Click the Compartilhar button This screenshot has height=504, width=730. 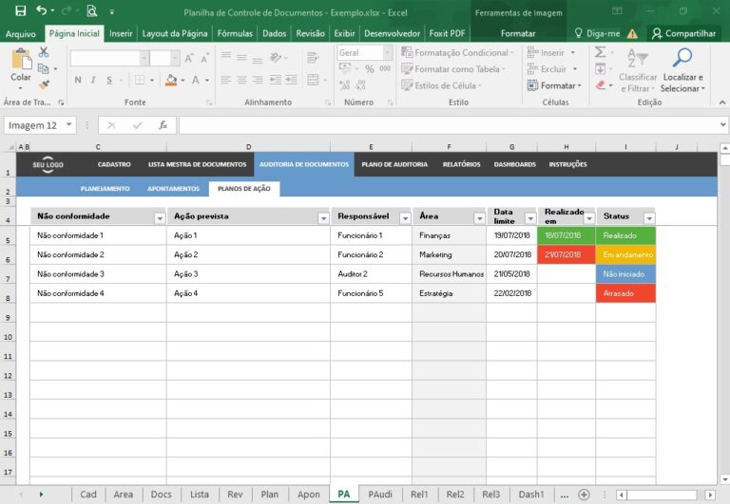(683, 33)
